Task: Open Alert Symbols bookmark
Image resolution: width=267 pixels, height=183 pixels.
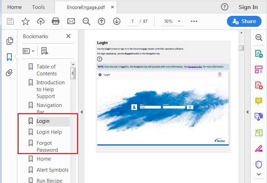Action: 53,170
